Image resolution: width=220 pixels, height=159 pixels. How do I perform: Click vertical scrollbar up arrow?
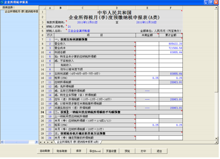click(x=216, y=8)
